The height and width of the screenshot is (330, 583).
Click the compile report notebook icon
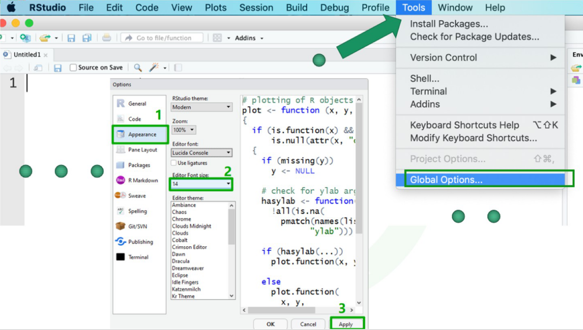177,68
